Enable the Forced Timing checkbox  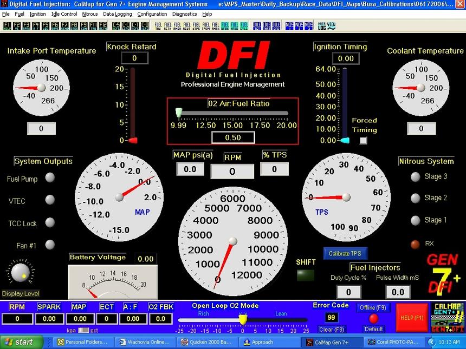point(364,141)
